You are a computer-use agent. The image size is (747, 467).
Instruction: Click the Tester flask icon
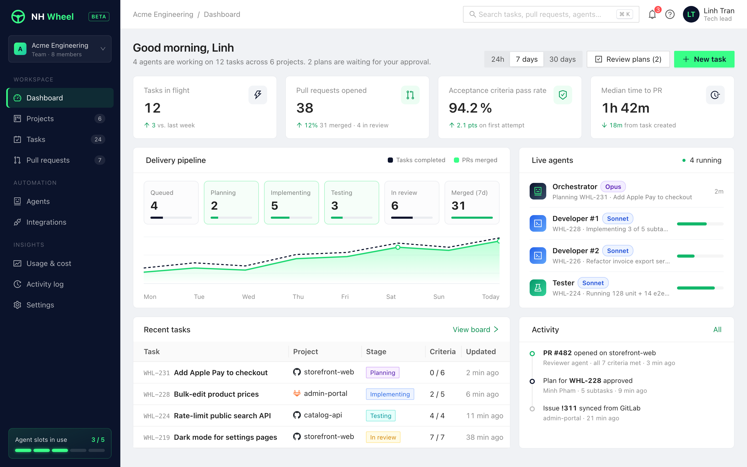(x=538, y=287)
